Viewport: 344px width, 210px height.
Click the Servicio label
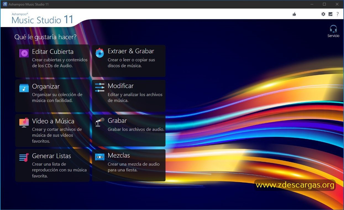point(333,36)
